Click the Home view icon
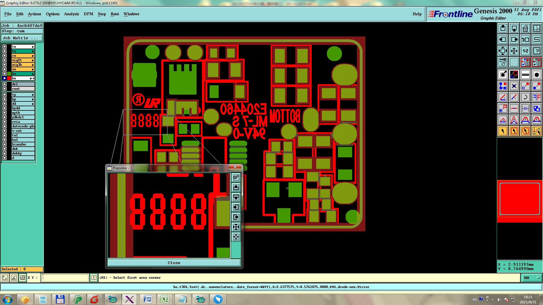Image resolution: width=543 pixels, height=305 pixels. coord(525,28)
